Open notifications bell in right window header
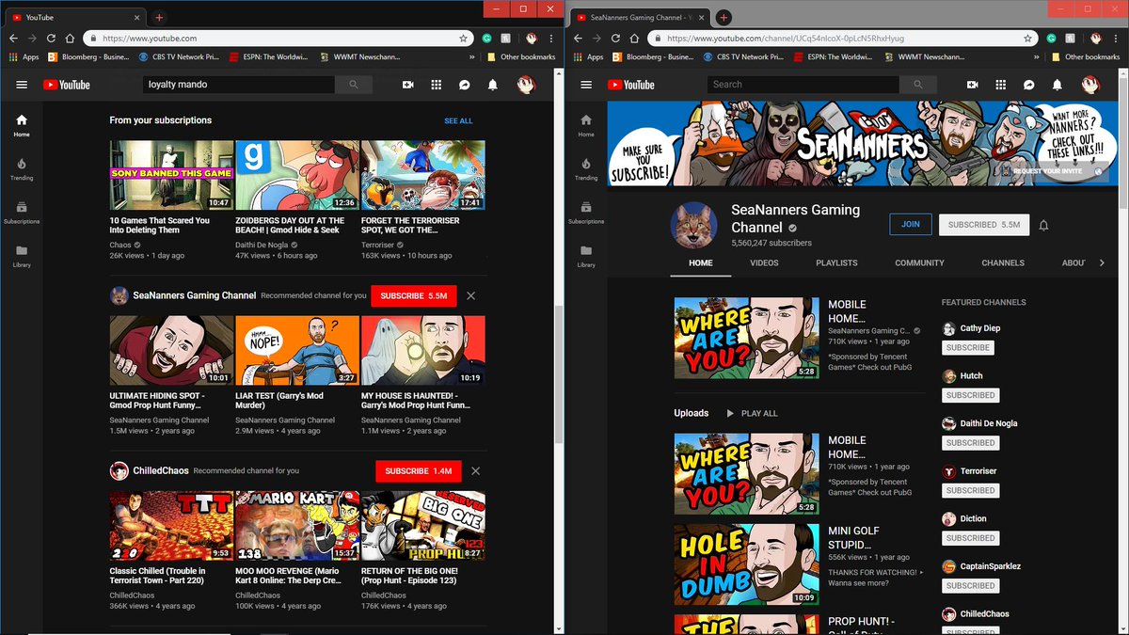The height and width of the screenshot is (635, 1129). tap(1057, 85)
